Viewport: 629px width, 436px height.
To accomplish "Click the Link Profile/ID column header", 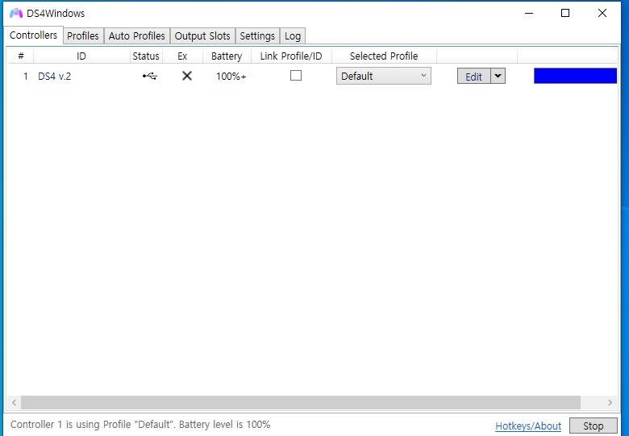I will click(x=291, y=56).
